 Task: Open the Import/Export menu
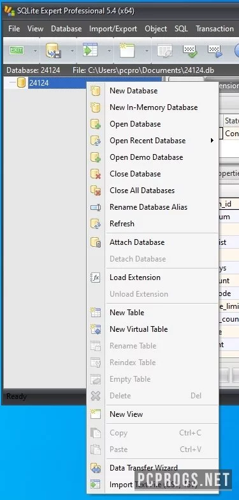point(113,29)
